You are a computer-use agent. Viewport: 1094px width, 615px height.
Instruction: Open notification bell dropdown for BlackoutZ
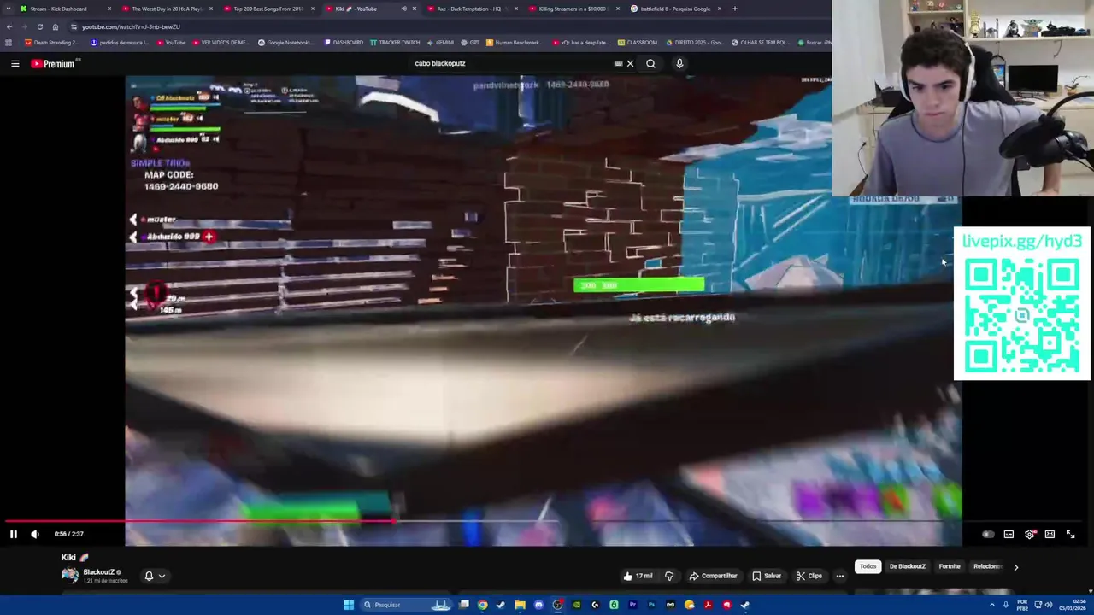coord(154,576)
